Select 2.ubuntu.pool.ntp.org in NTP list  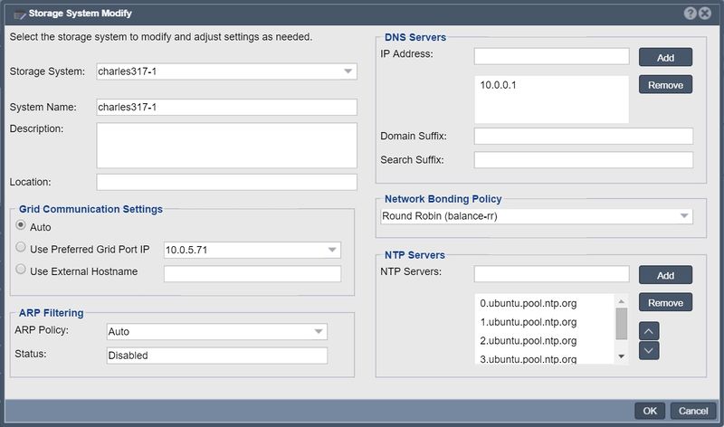529,341
